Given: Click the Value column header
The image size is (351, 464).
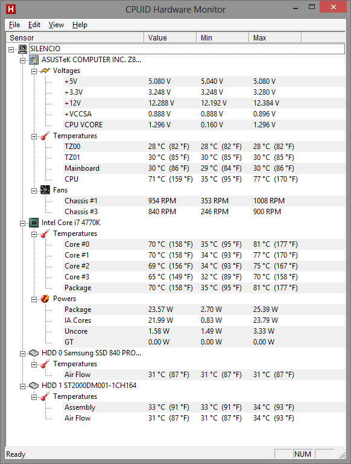Looking at the screenshot, I should point(170,38).
